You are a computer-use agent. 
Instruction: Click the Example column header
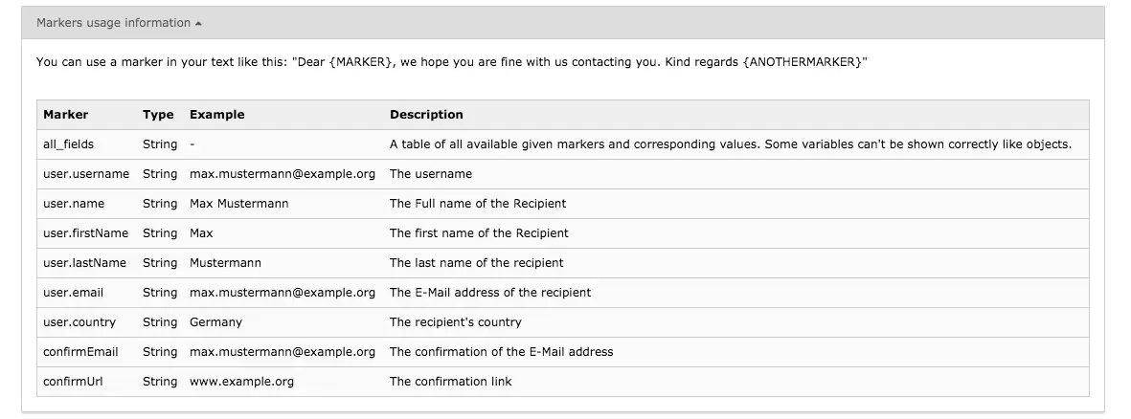pos(216,115)
